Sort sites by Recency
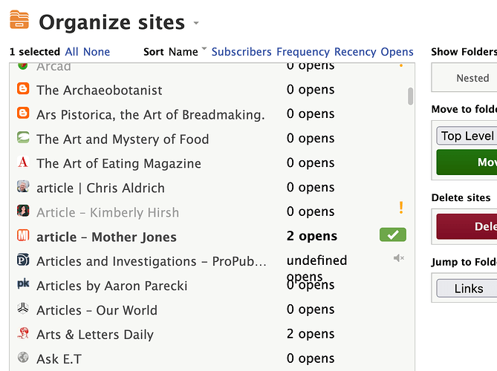 [355, 52]
